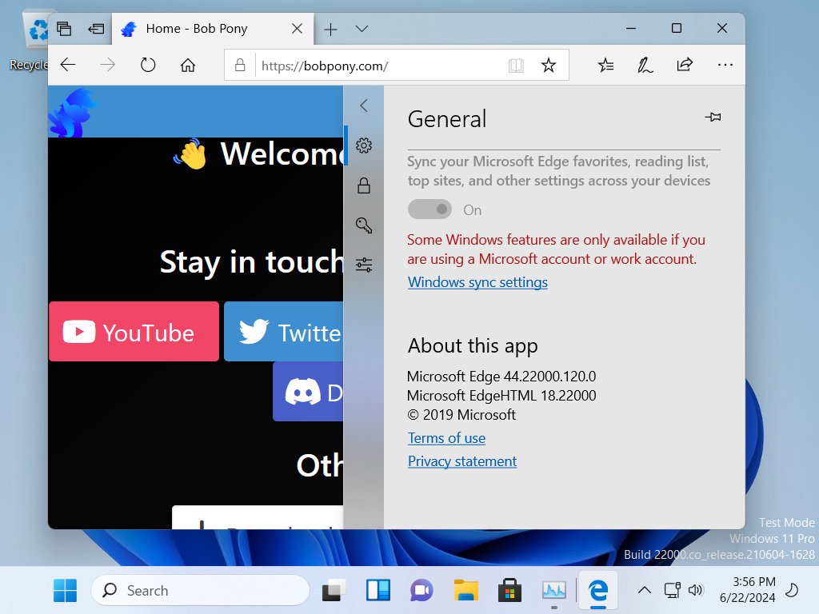Toggle the Edge sync switch
The width and height of the screenshot is (819, 614).
coord(429,209)
